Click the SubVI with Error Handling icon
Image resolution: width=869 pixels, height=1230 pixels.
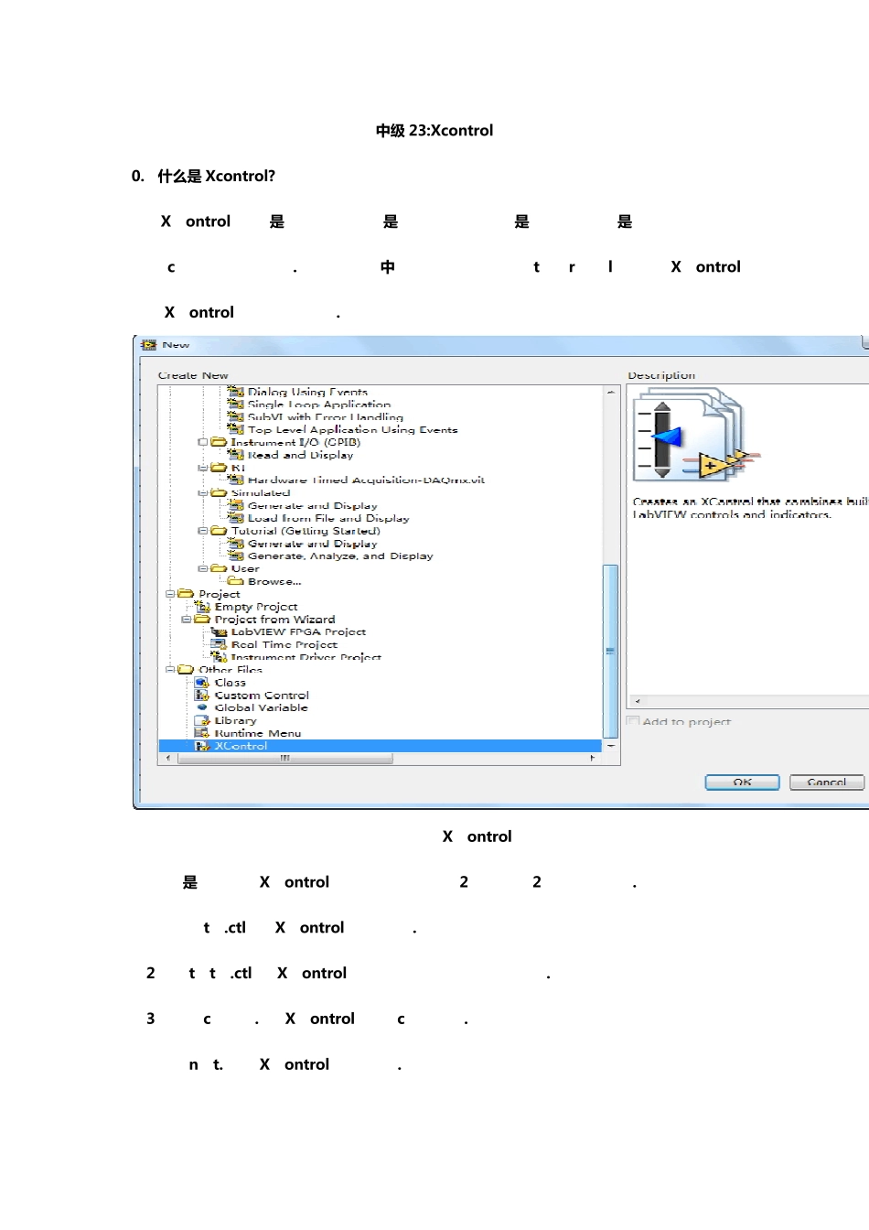236,416
